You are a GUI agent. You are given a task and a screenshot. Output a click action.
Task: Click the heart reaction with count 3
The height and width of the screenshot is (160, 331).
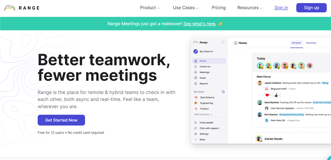click(268, 95)
